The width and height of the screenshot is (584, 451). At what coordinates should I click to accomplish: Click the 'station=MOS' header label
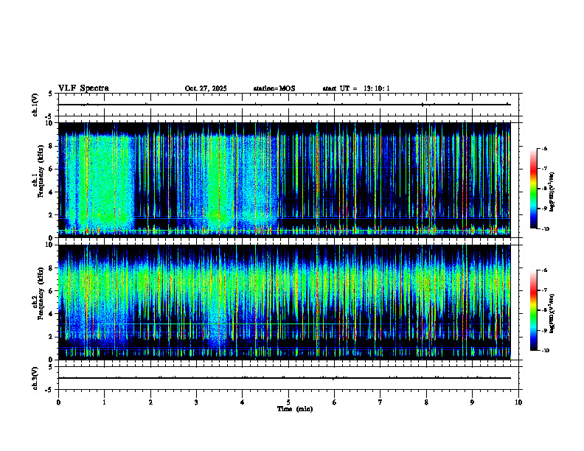pos(274,88)
